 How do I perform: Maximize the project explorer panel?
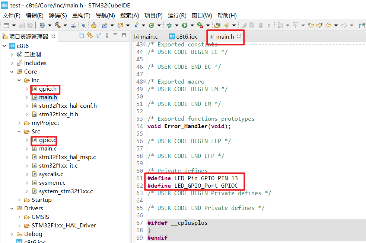pos(124,35)
